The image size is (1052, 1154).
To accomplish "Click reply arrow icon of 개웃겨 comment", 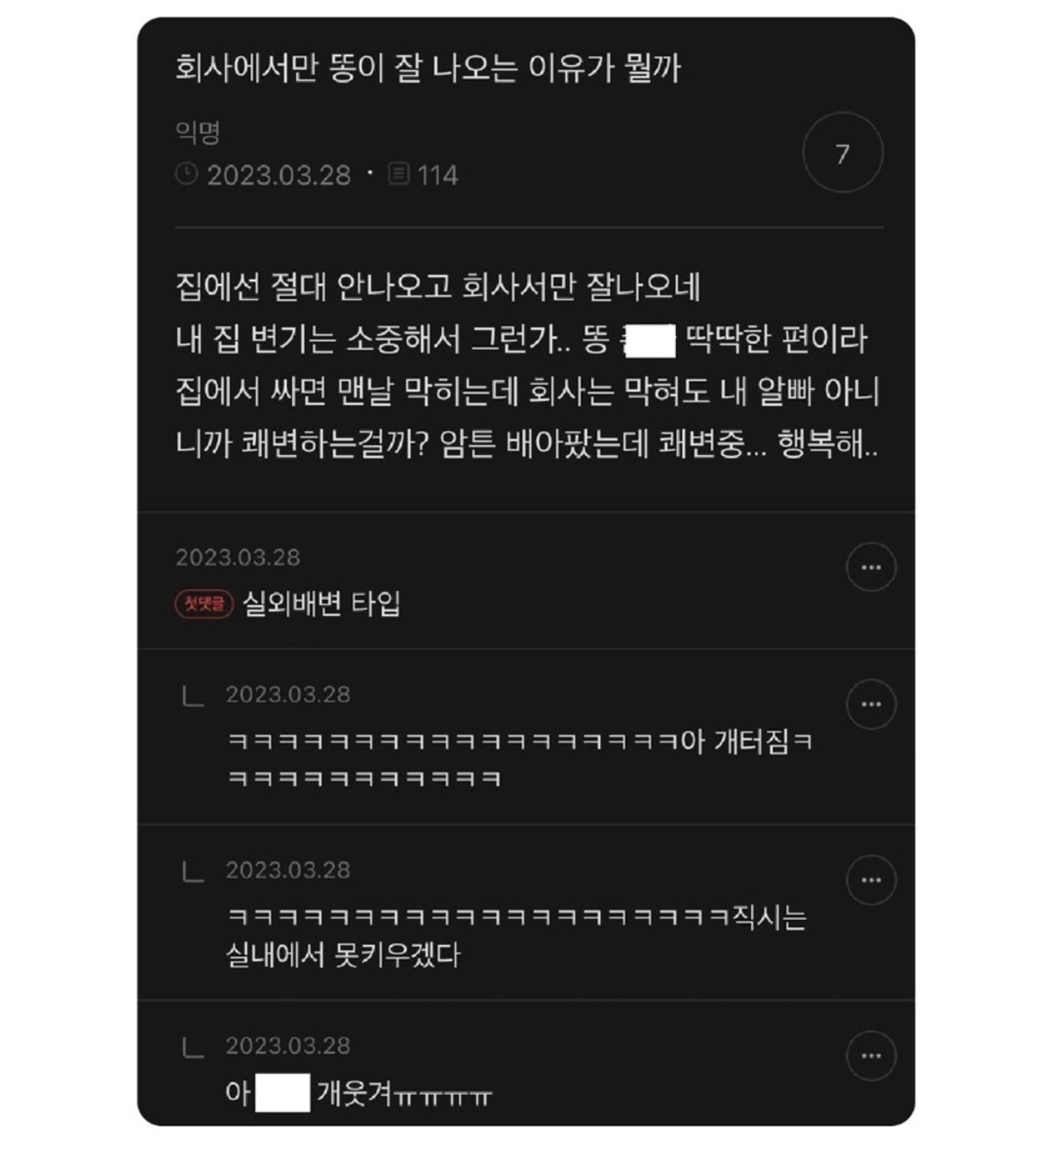I will 192,1047.
